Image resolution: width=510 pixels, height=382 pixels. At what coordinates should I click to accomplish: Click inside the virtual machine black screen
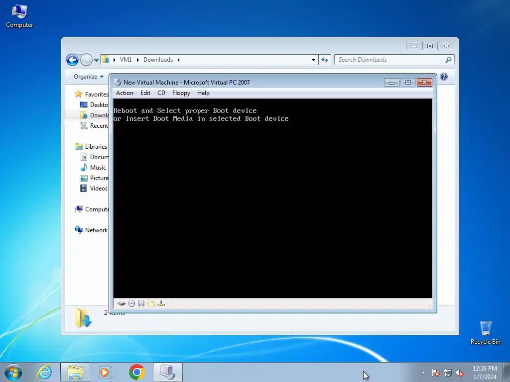pos(272,198)
